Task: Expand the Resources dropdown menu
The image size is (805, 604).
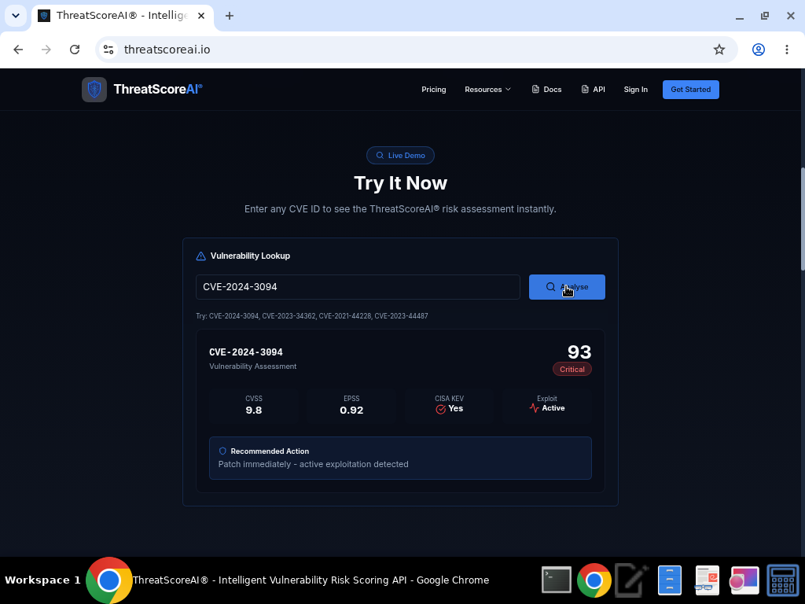Action: (487, 90)
